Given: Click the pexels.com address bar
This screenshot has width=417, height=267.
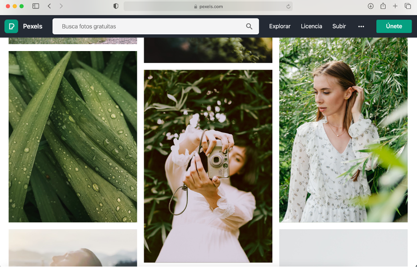Looking at the screenshot, I should click(x=208, y=6).
